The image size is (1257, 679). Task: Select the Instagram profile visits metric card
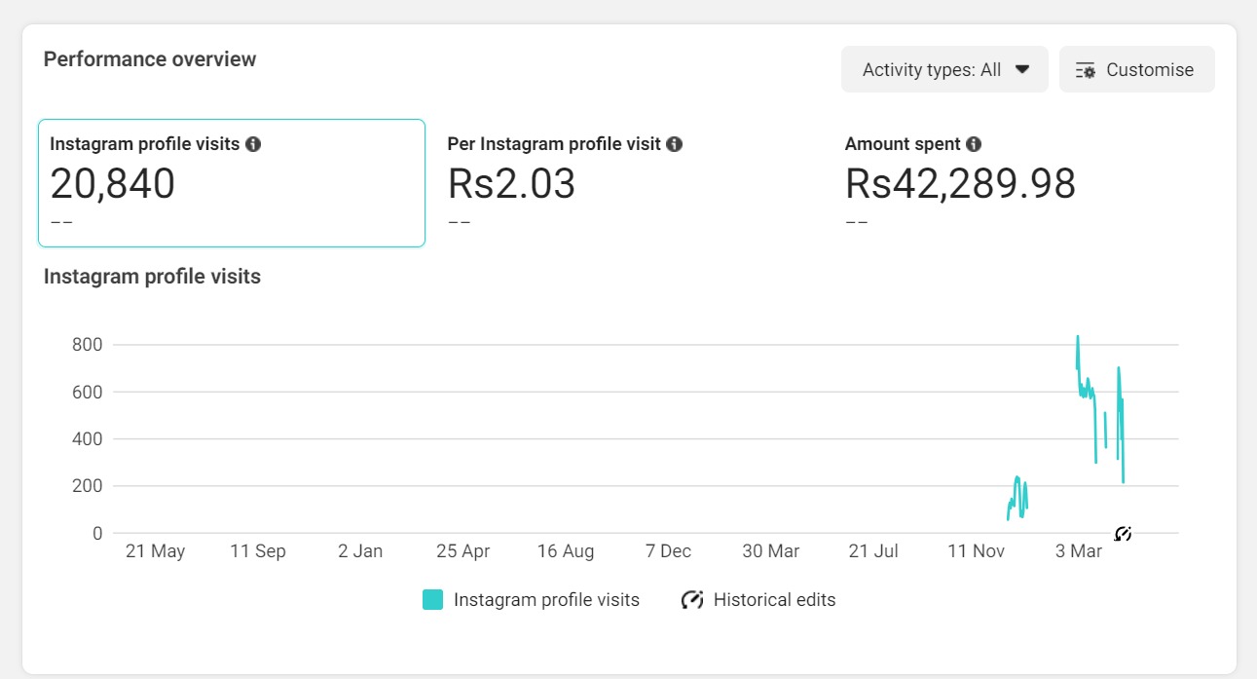pyautogui.click(x=232, y=183)
